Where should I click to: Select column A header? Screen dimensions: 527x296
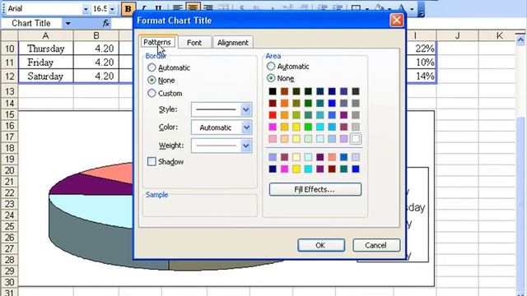point(46,35)
